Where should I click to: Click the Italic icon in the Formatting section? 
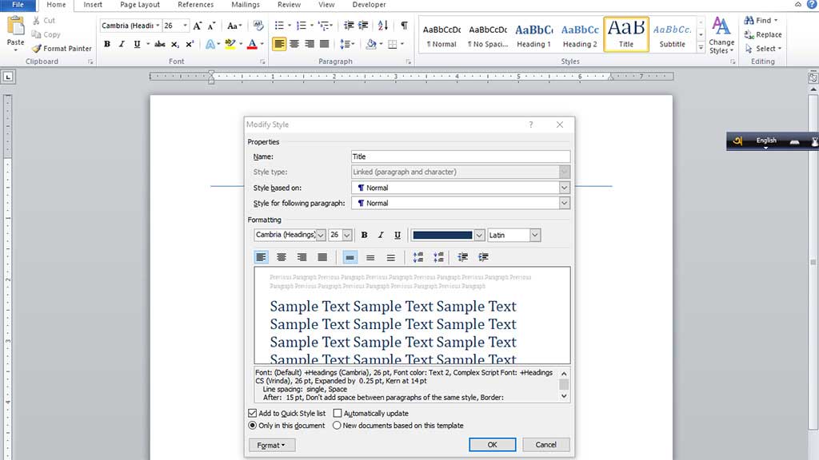tap(381, 236)
